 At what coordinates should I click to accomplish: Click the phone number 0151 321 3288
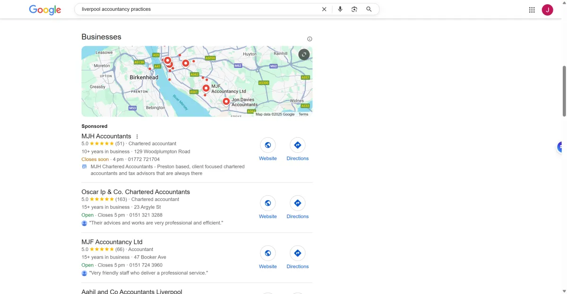click(x=146, y=215)
